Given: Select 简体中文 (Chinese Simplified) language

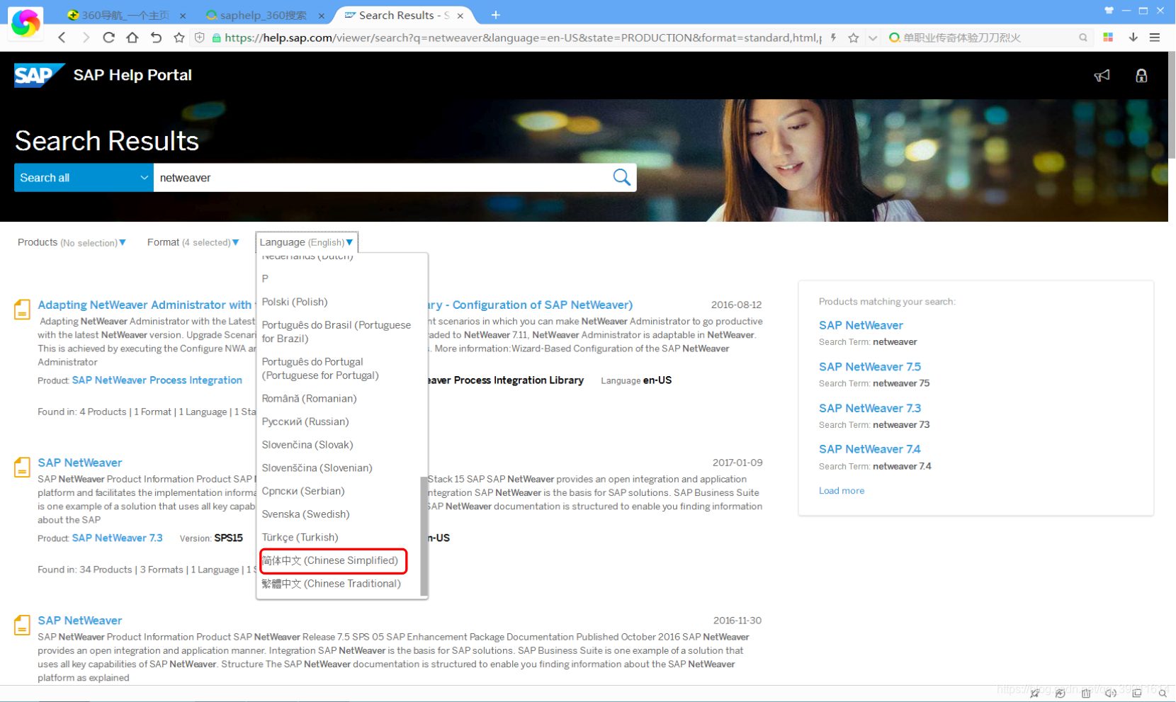Looking at the screenshot, I should pyautogui.click(x=330, y=560).
